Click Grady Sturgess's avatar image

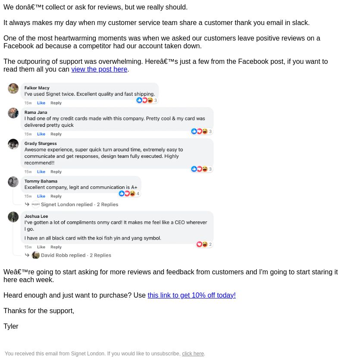tap(13, 144)
